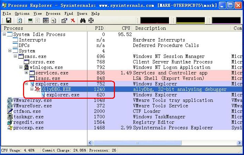Image resolution: width=244 pixels, height=155 pixels.
Task: Collapse the explorer.exe PID 752 node
Action: [26, 84]
